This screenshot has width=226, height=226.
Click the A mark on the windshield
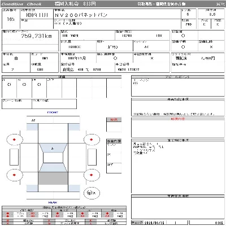coord(53,149)
